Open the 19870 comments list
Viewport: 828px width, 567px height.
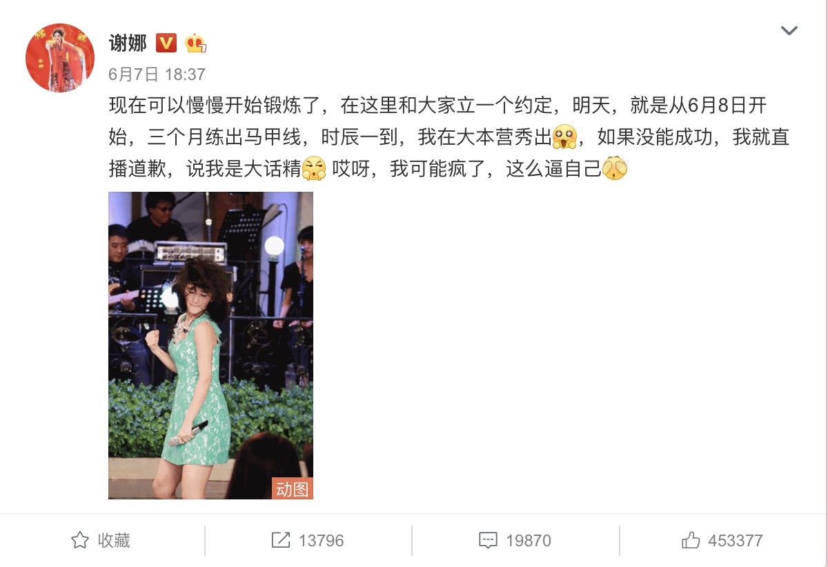515,540
